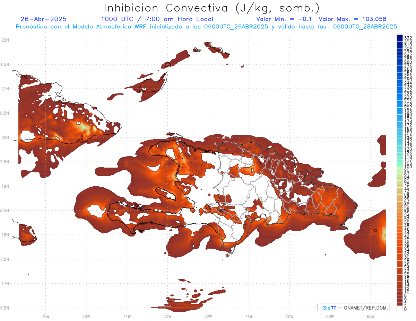Click the "322" value on the color scale

pyautogui.click(x=408, y=38)
